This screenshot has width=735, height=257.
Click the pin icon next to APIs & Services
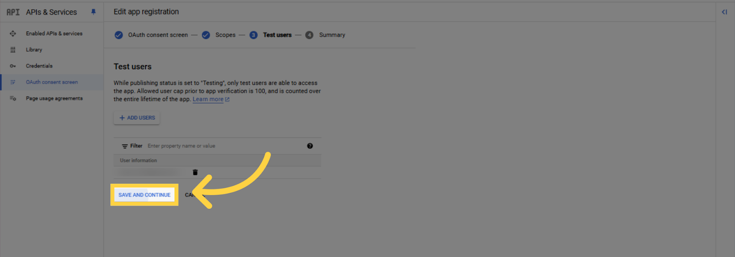point(93,12)
